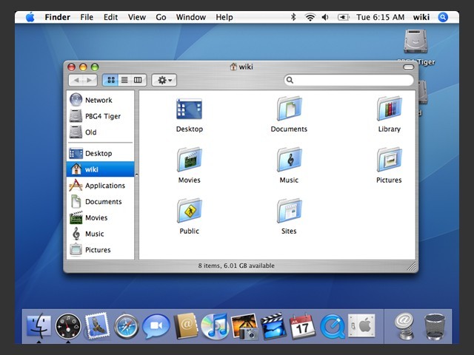Click the Bluetooth status icon
Viewport: 474px width, 355px height.
tap(293, 17)
